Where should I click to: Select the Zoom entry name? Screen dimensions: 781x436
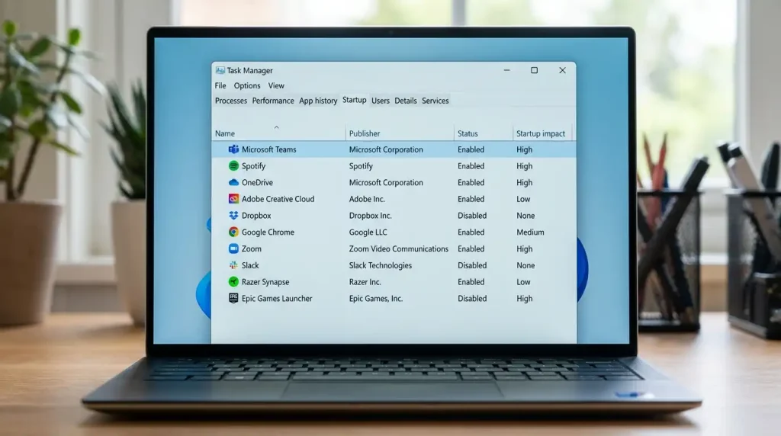(x=252, y=248)
